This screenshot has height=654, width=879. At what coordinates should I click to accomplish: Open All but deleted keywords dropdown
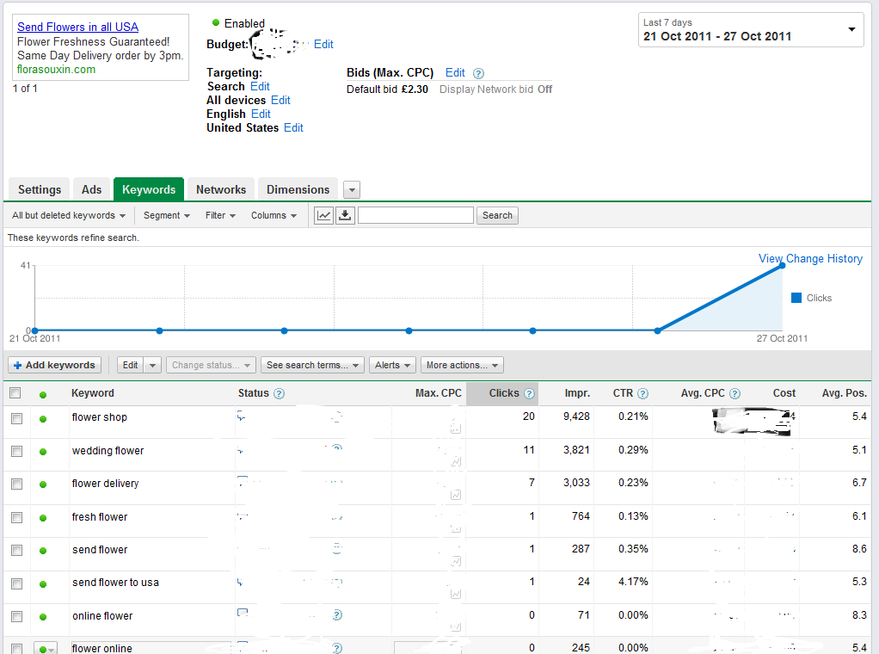coord(69,215)
